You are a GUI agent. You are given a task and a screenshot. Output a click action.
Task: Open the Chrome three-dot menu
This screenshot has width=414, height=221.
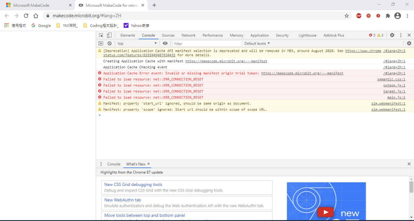click(x=408, y=16)
